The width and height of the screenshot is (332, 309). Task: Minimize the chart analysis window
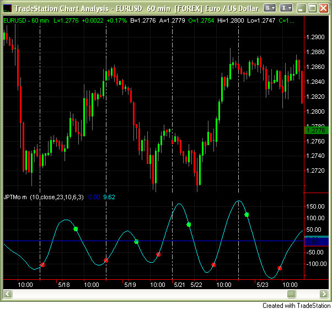(301, 8)
